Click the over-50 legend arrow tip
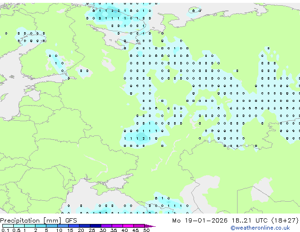This screenshot has width=300, height=232. click(150, 226)
